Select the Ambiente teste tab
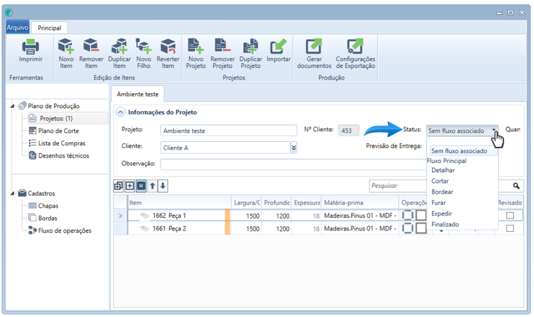 pos(137,94)
